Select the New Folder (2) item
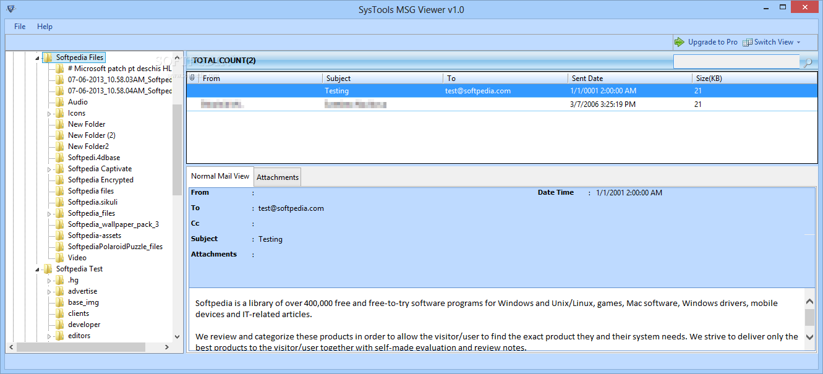This screenshot has width=823, height=374. [92, 135]
